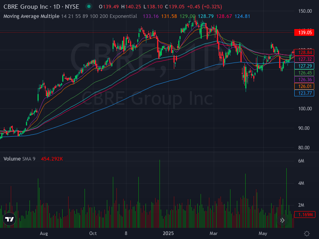
Task: Click the 454.292K volume SMA value
Action: (52, 159)
